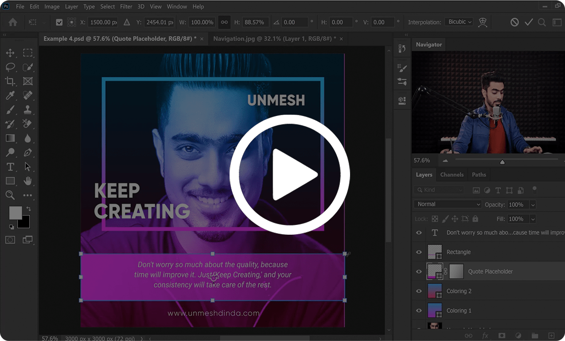Choose the Gradient tool
This screenshot has width=565, height=341.
[10, 138]
